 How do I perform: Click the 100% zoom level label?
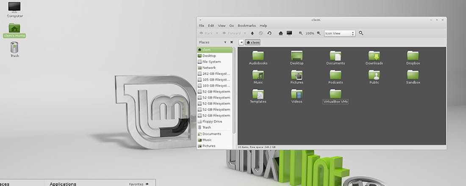310,33
